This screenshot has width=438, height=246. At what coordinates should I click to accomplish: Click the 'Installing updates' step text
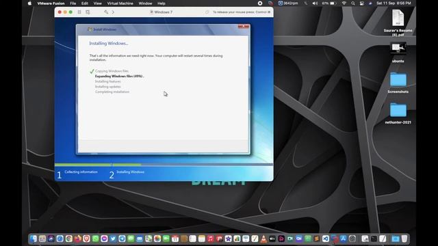108,87
